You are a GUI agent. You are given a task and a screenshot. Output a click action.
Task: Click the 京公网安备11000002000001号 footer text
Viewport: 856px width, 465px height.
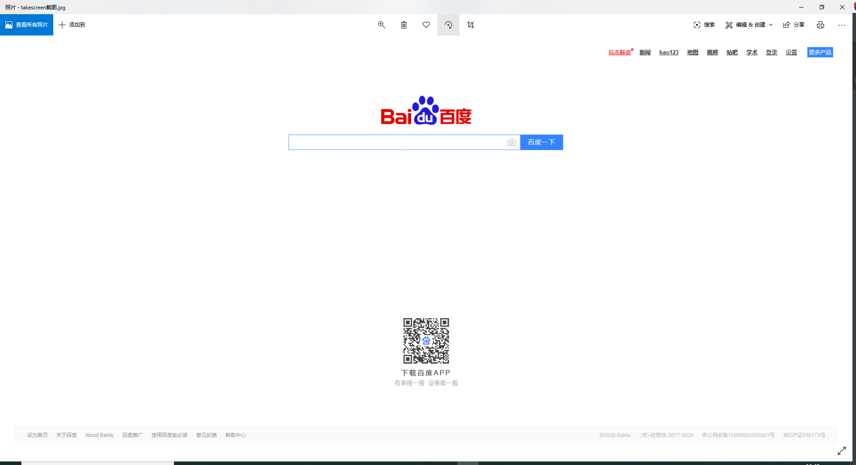738,435
